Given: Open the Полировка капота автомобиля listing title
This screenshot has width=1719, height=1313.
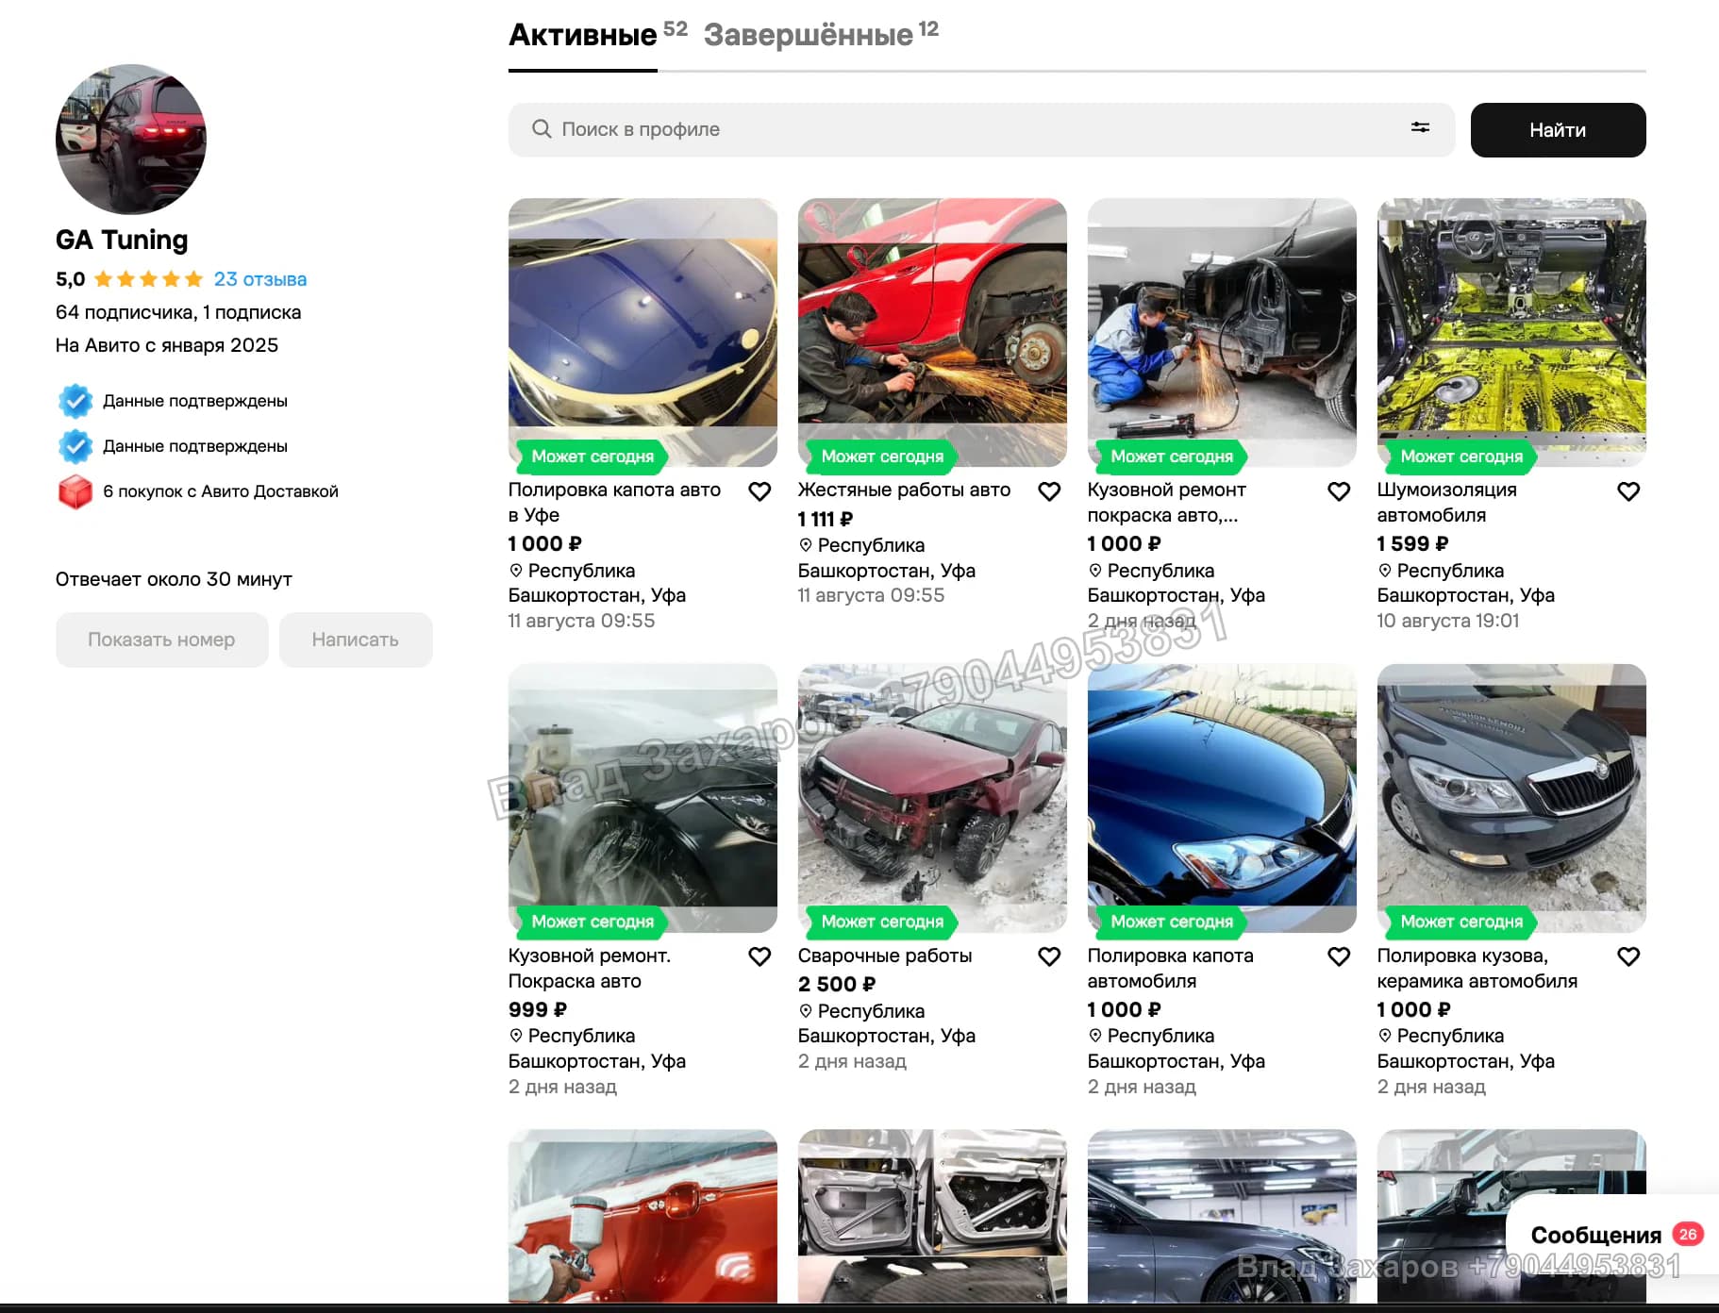Looking at the screenshot, I should pos(1171,968).
